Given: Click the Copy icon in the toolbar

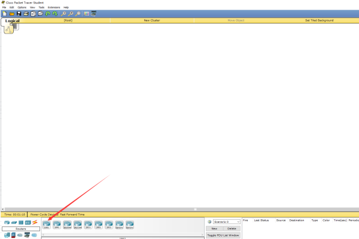Looking at the screenshot, I should [33, 14].
